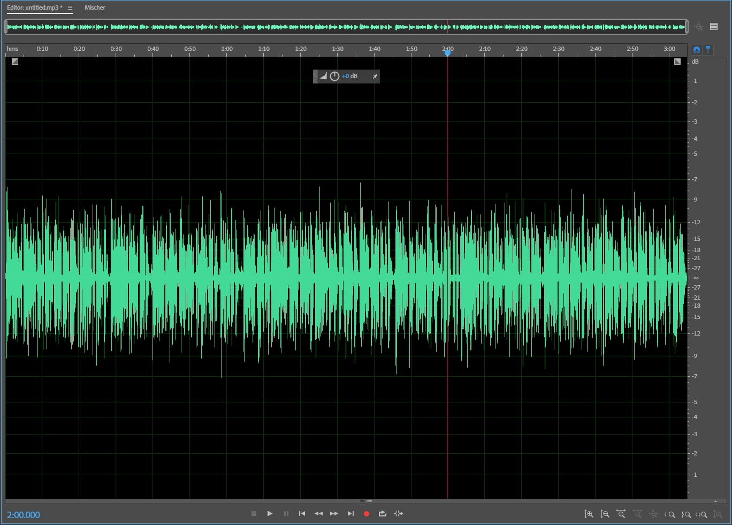The image size is (732, 525).
Task: Move playhead to next marker
Action: (350, 514)
